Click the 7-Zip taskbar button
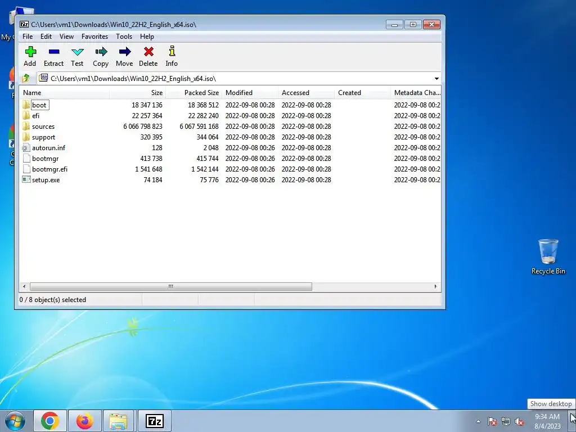The image size is (576, 432). [154, 421]
